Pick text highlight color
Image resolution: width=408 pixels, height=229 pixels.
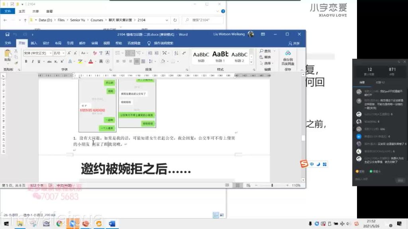coord(80,62)
